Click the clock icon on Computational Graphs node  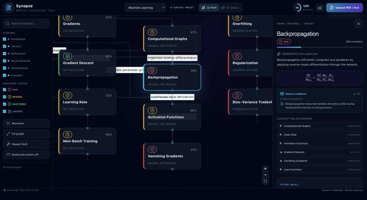tap(153, 32)
